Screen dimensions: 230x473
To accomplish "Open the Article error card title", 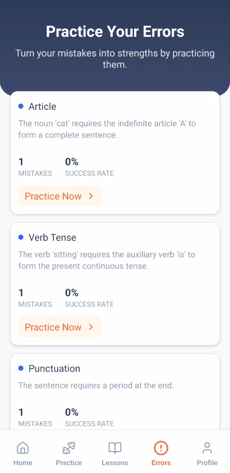I will [42, 106].
